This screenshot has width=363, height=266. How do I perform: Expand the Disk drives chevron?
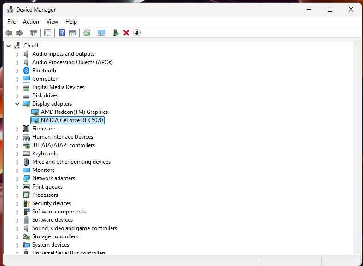(17, 96)
